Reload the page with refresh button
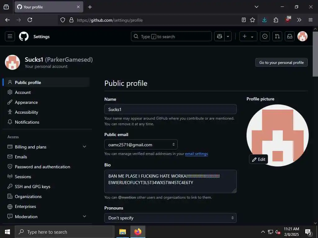This screenshot has width=318, height=238. [x=30, y=20]
